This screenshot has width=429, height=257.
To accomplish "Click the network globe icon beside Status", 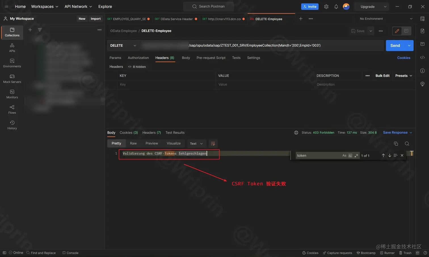I will pos(296,133).
